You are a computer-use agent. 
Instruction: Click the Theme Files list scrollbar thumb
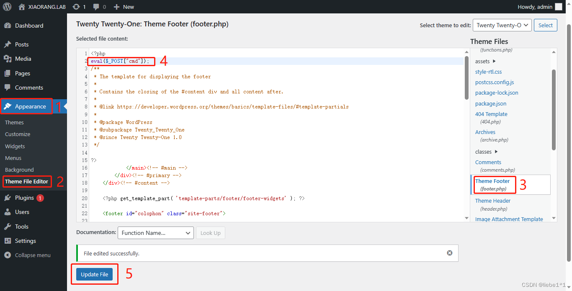pyautogui.click(x=554, y=110)
